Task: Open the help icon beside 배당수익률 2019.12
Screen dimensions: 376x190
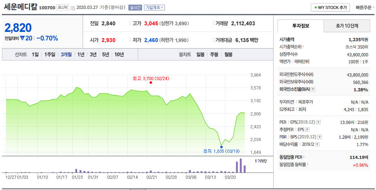Action: (317, 145)
